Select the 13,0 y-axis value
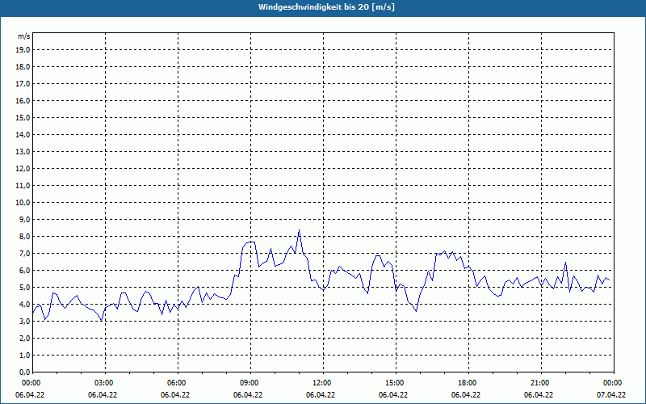The image size is (646, 404). [23, 151]
